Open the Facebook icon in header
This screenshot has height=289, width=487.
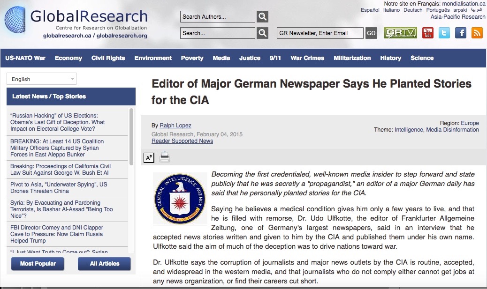tap(461, 33)
